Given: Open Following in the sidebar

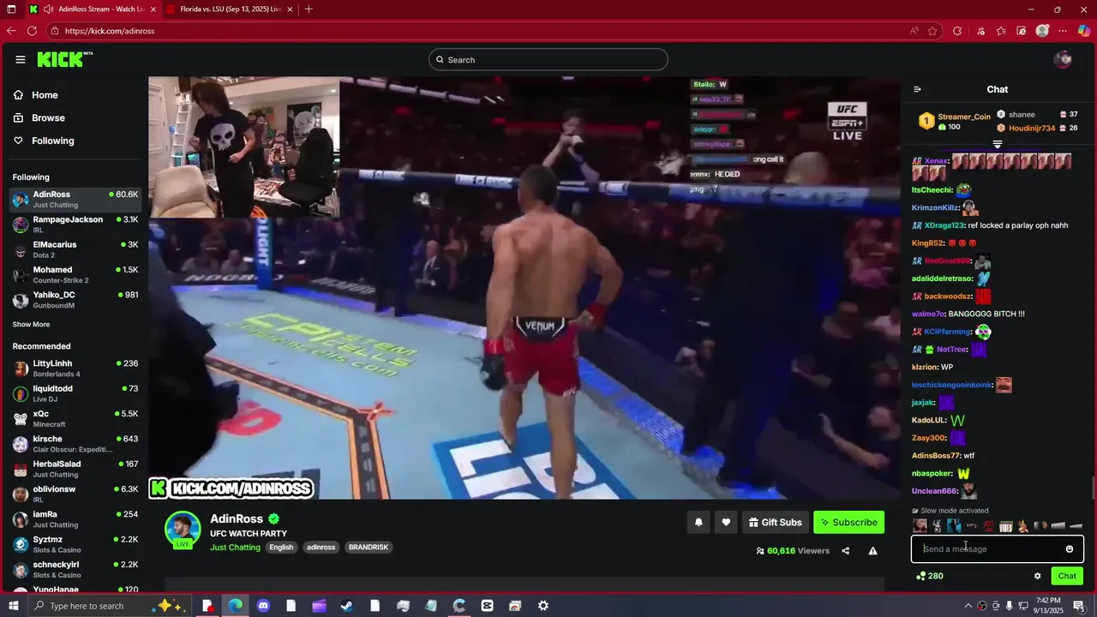Looking at the screenshot, I should pyautogui.click(x=52, y=141).
